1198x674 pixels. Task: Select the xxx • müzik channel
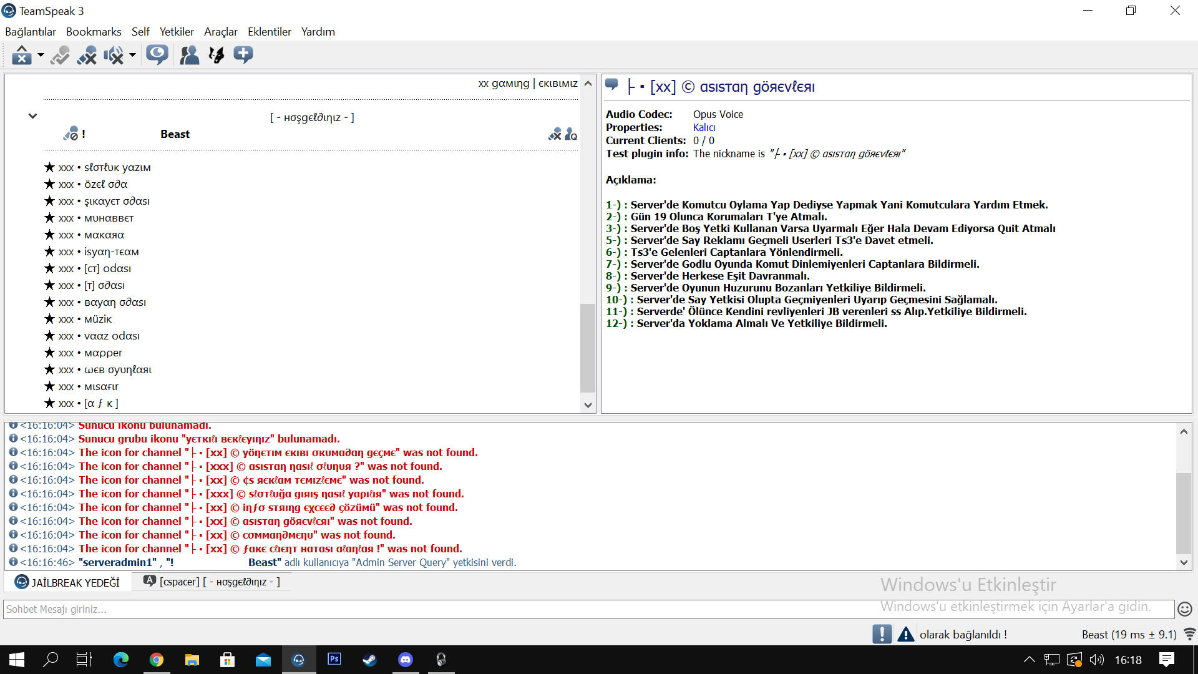[85, 319]
